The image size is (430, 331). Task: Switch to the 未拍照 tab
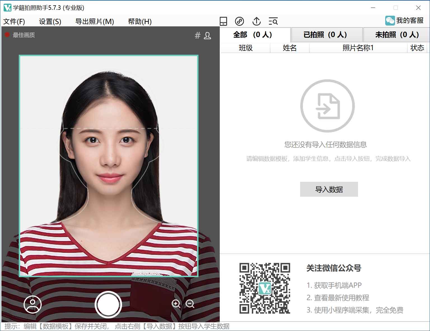coord(396,35)
